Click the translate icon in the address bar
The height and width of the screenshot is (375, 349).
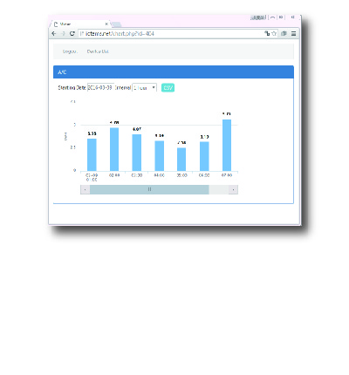pyautogui.click(x=267, y=33)
